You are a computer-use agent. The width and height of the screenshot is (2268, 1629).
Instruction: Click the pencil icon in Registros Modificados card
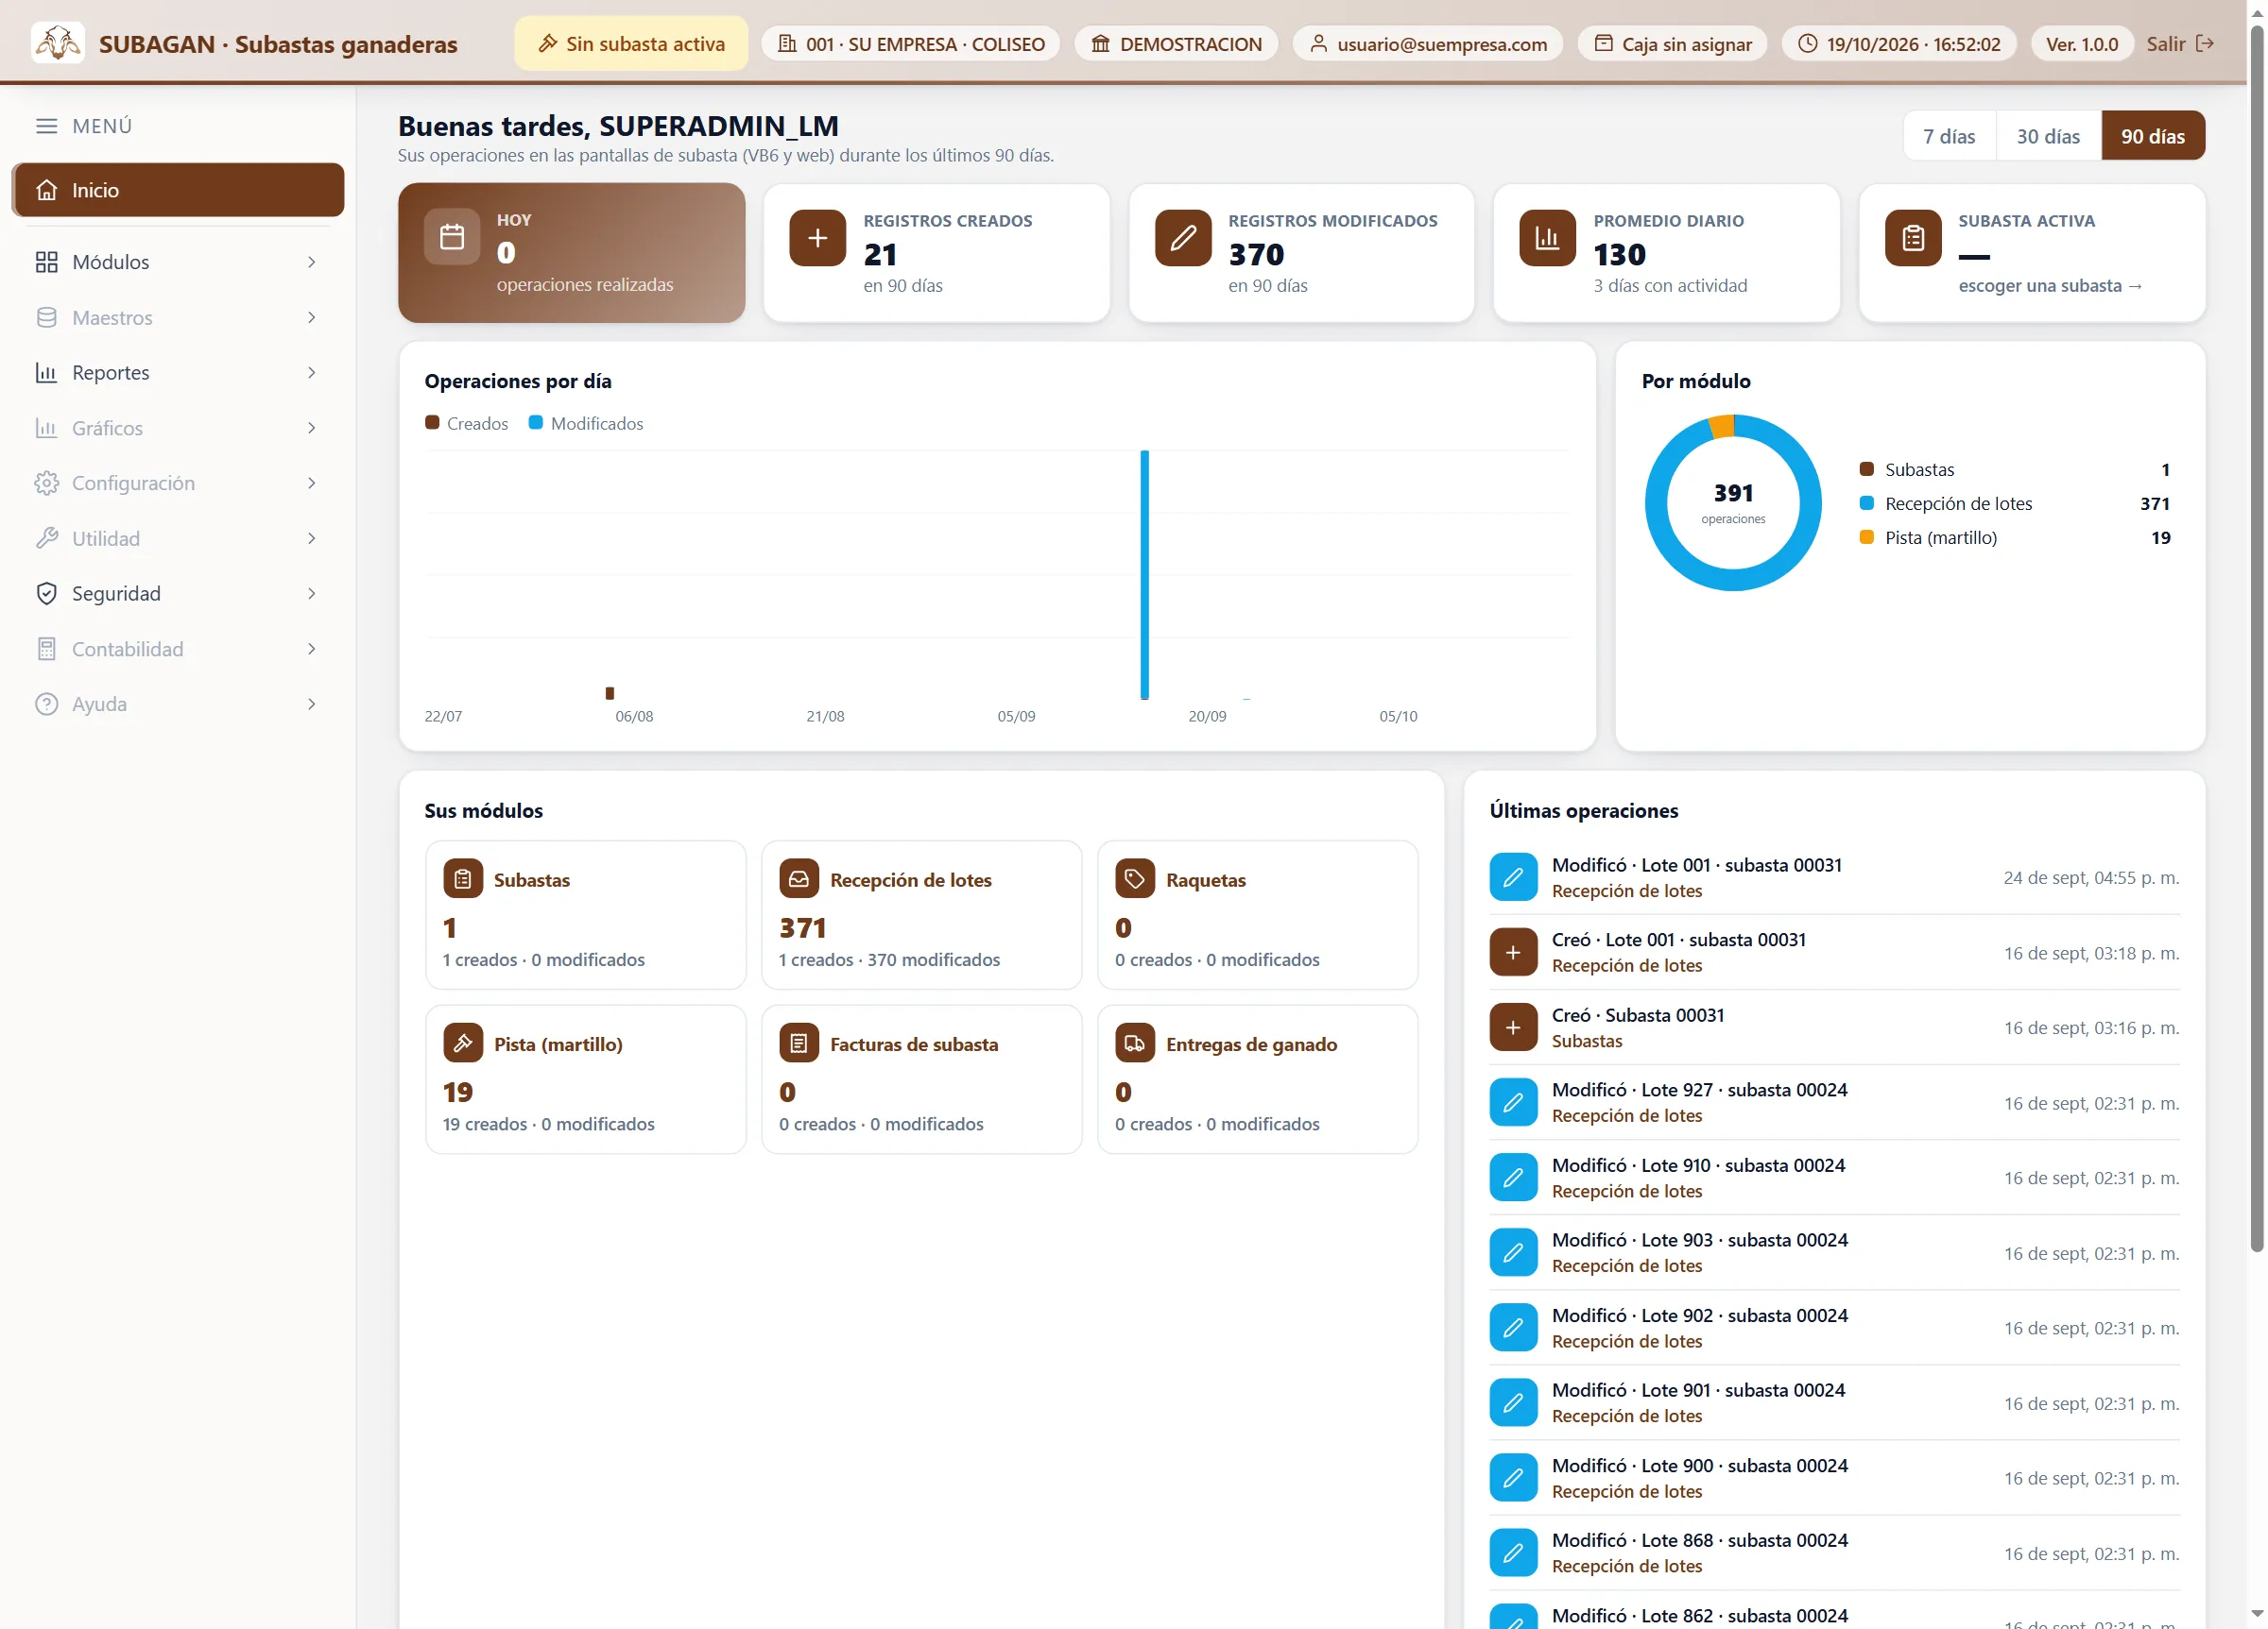pyautogui.click(x=1183, y=238)
